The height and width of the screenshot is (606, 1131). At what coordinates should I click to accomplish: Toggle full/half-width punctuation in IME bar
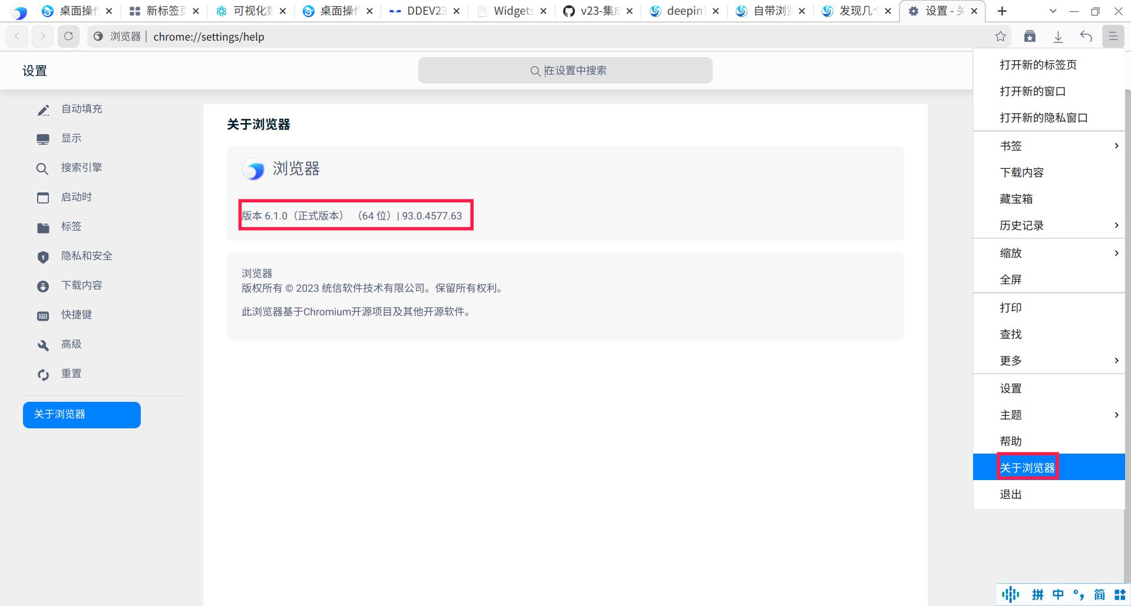[1077, 594]
